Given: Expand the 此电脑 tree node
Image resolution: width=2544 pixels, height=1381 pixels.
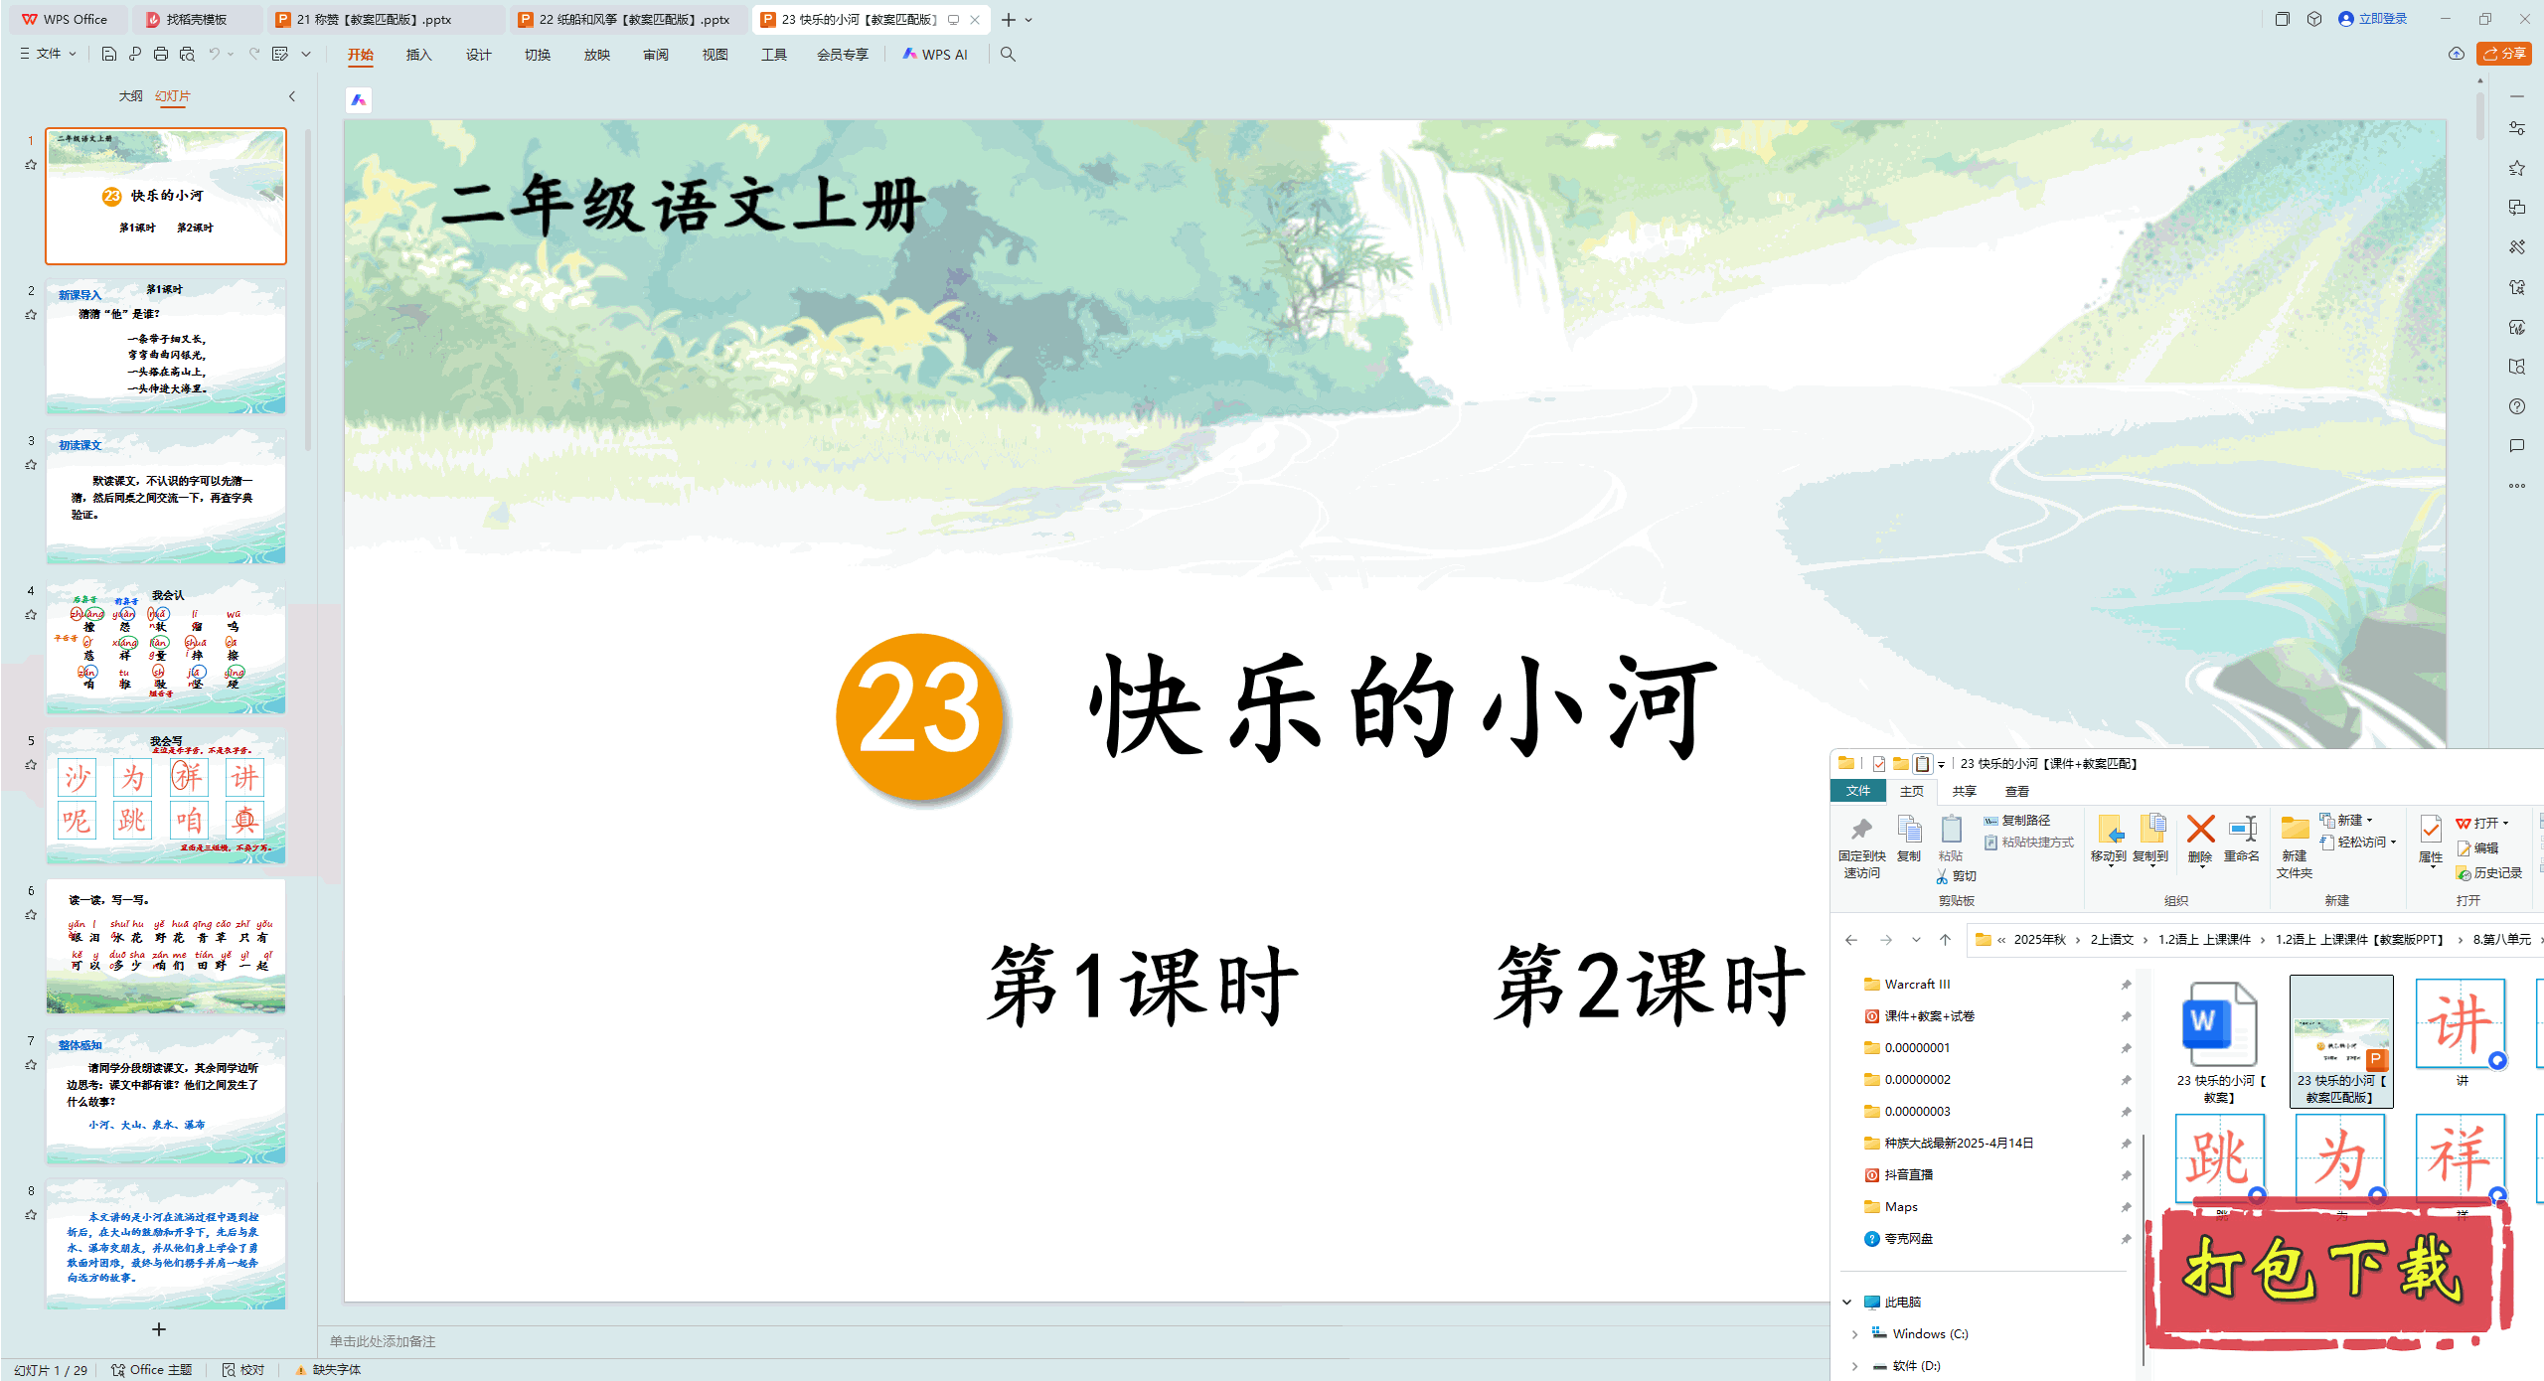Looking at the screenshot, I should point(1846,1302).
